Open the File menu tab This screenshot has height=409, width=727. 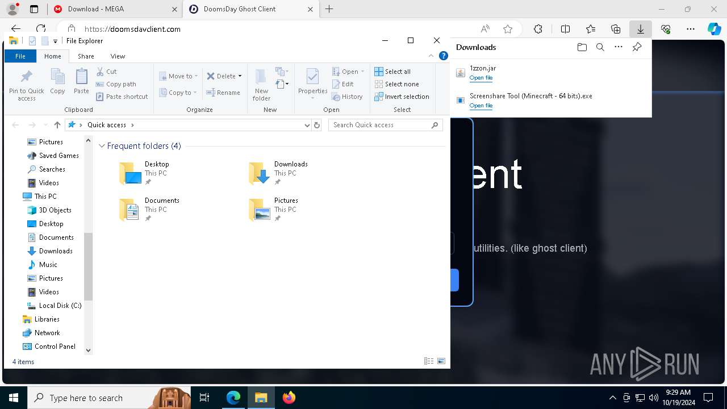20,56
